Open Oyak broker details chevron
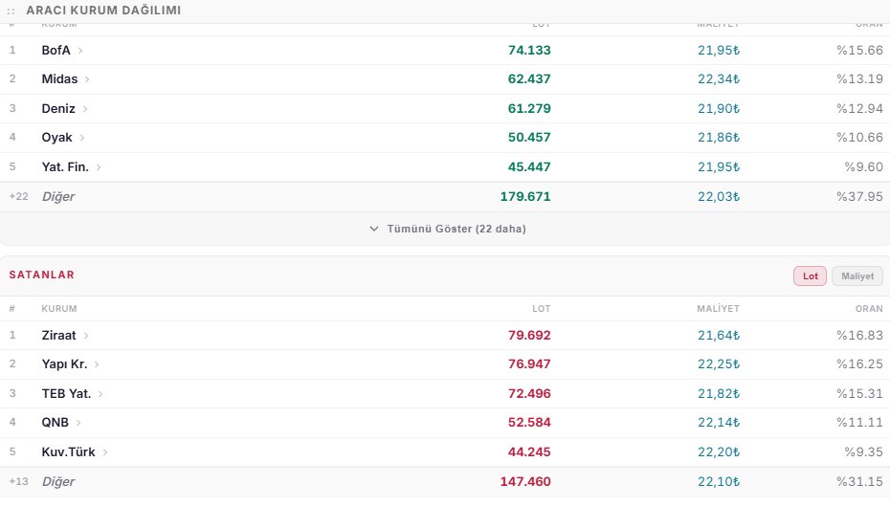The image size is (890, 506). coord(81,138)
